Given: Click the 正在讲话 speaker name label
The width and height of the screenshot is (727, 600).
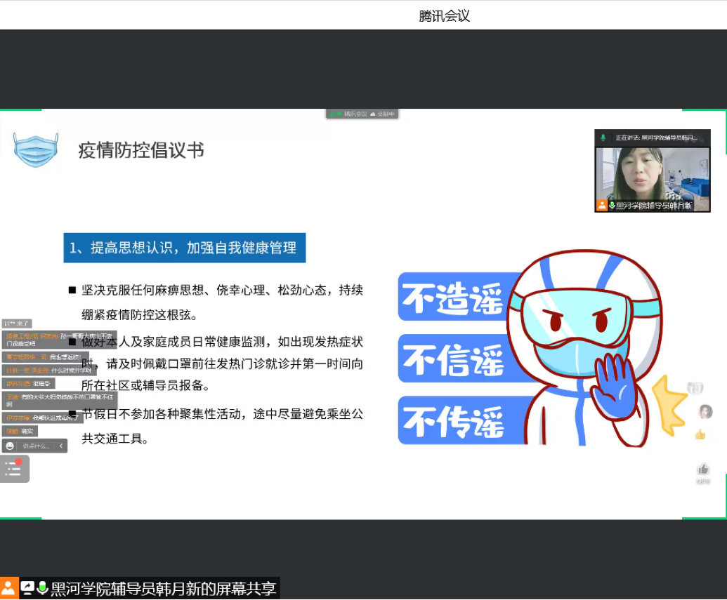Looking at the screenshot, I should tap(656, 138).
